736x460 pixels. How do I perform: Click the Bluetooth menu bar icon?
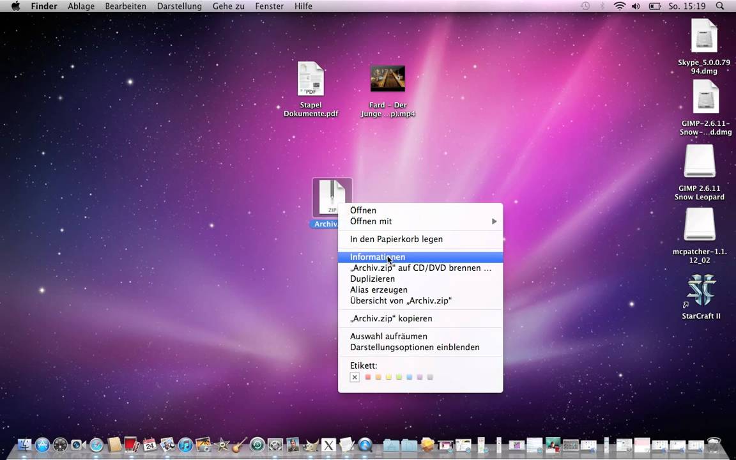coord(602,6)
